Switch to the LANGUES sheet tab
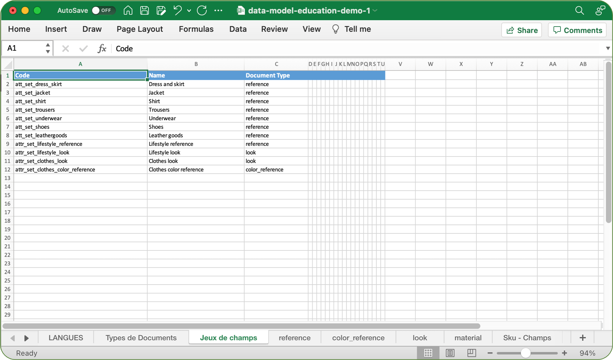Screen dimensions: 613x360 tap(66, 338)
